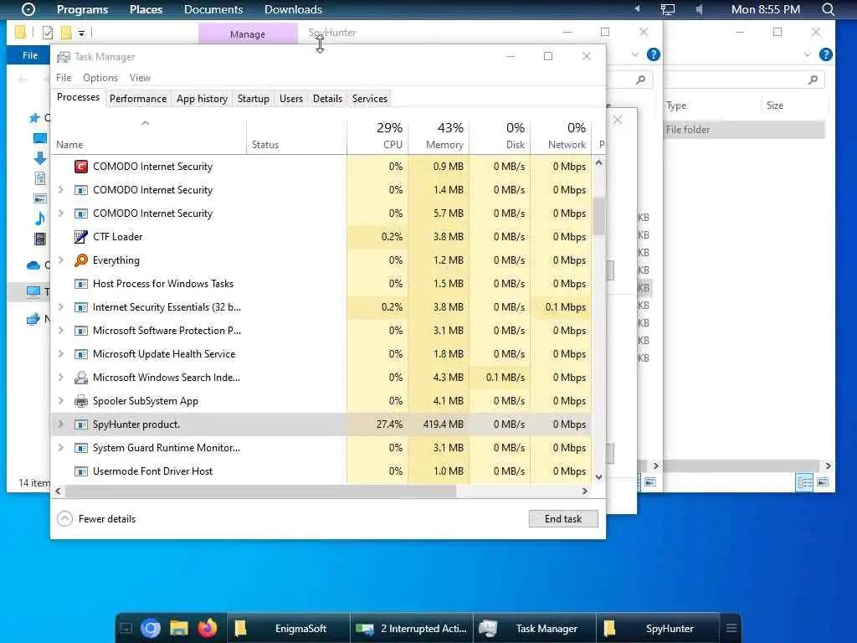Click search icon in rightmost explorer window
This screenshot has width=857, height=643.
tap(813, 80)
